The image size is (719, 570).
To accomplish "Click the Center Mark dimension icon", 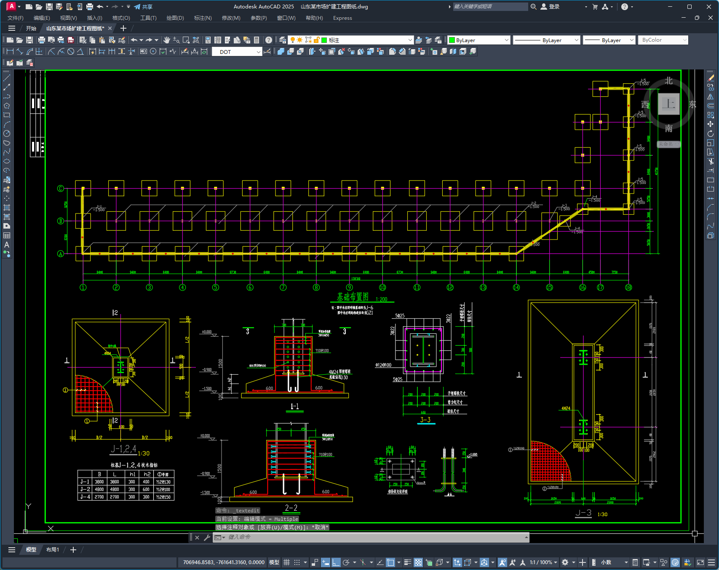I will click(x=153, y=51).
